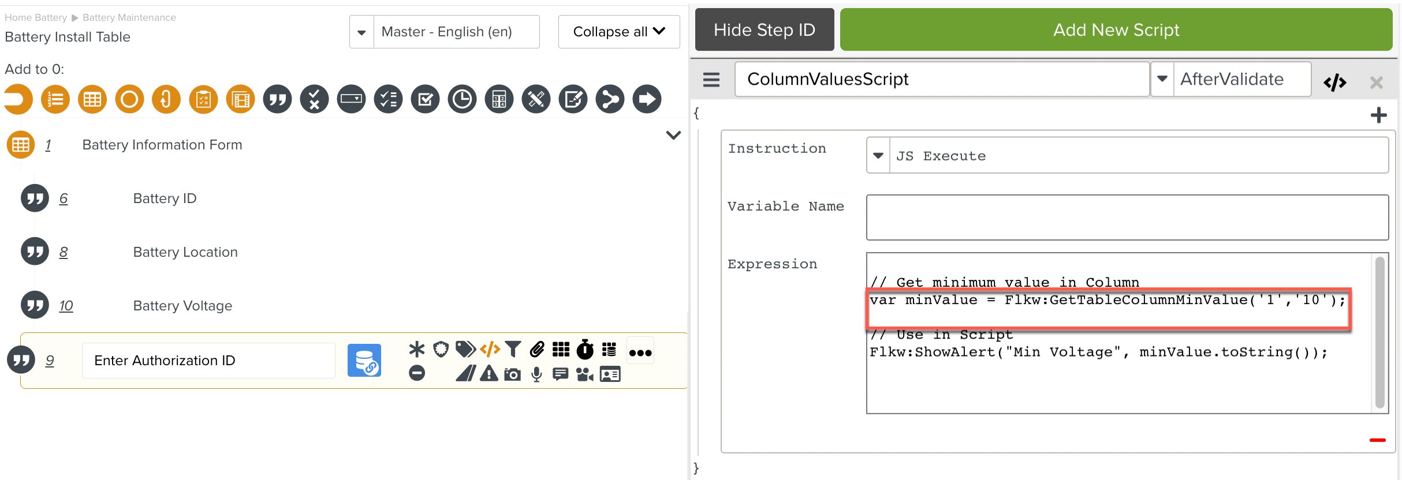1402x480 pixels.
Task: Click the stopwatch timer icon
Action: click(585, 349)
